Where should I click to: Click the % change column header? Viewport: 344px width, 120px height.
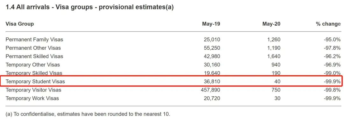[x=328, y=24]
